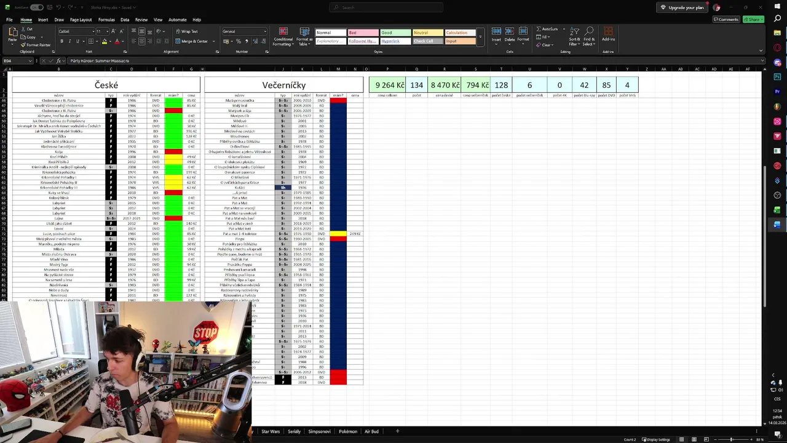Open the File menu
Screen dimensions: 787x443
pyautogui.click(x=9, y=20)
